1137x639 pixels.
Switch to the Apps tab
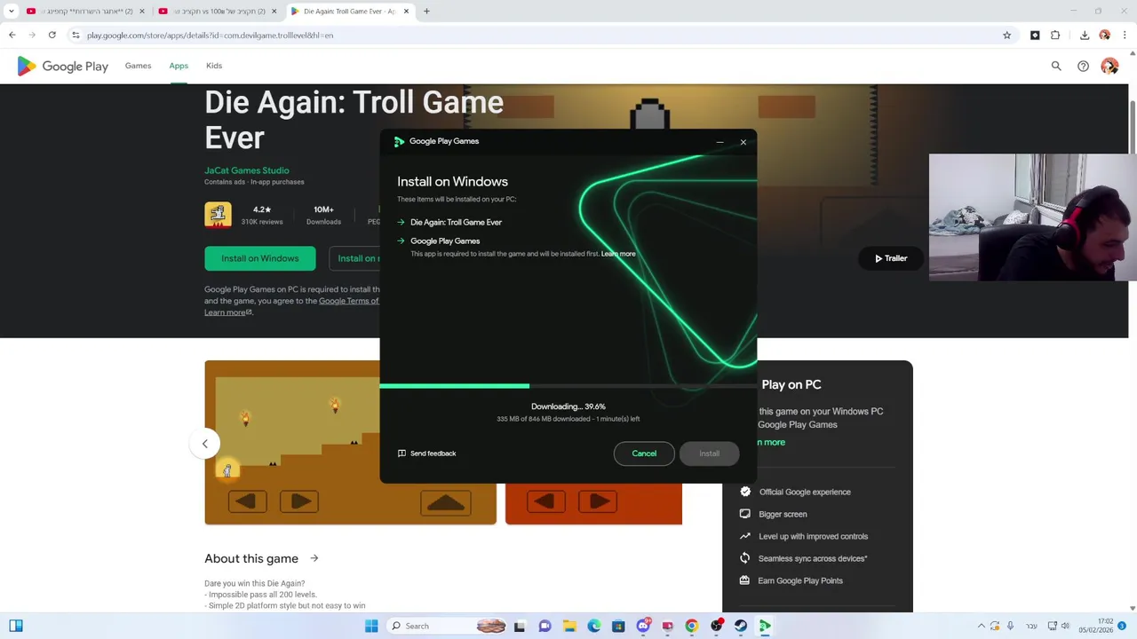(179, 66)
